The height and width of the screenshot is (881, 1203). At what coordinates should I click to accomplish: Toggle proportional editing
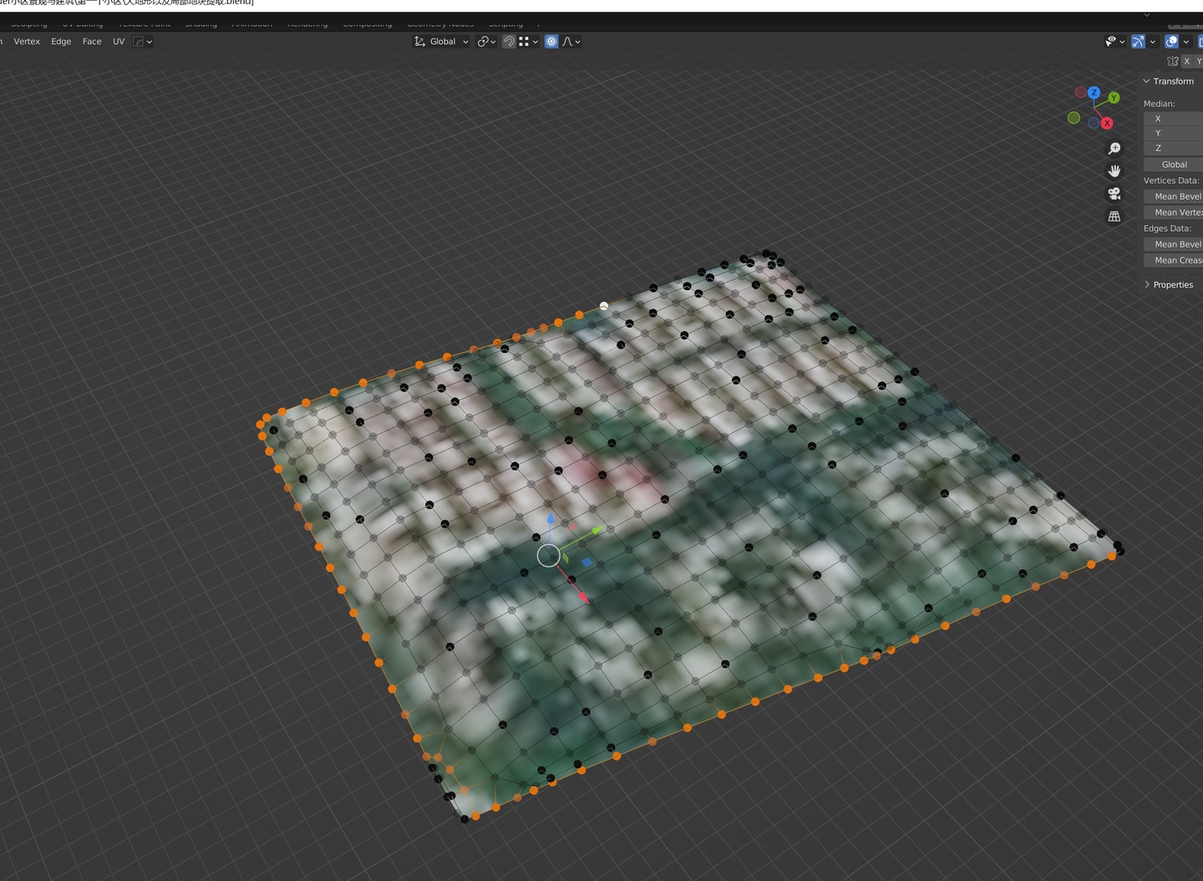click(x=551, y=41)
